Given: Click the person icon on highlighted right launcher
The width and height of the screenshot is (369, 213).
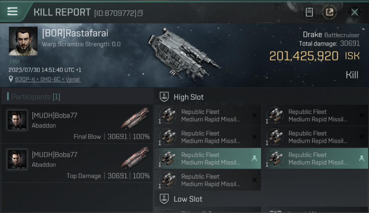Looking at the screenshot, I should (362, 159).
